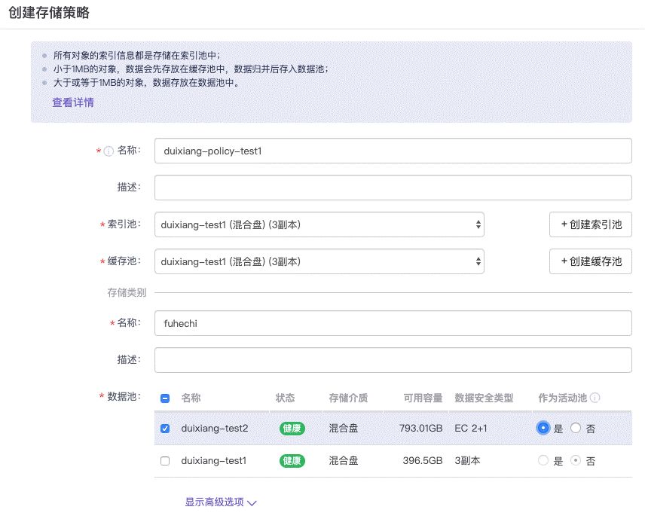This screenshot has width=645, height=522.
Task: Toggle the select-all checkbox in data pool header
Action: coord(165,398)
